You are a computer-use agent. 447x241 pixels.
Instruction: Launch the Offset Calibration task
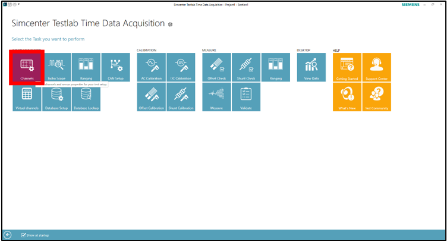(x=152, y=97)
